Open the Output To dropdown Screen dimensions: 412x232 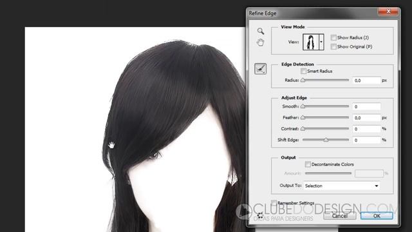pos(342,186)
